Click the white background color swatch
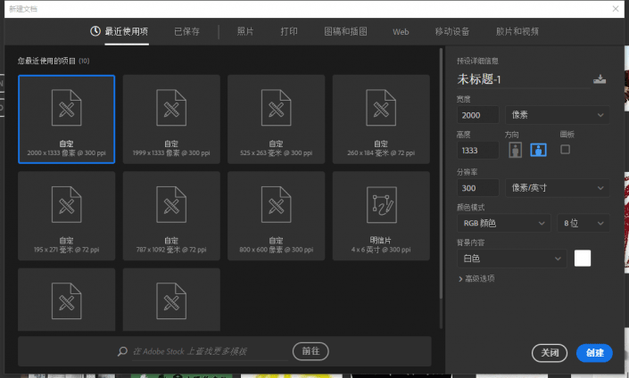The height and width of the screenshot is (378, 629). coord(582,259)
